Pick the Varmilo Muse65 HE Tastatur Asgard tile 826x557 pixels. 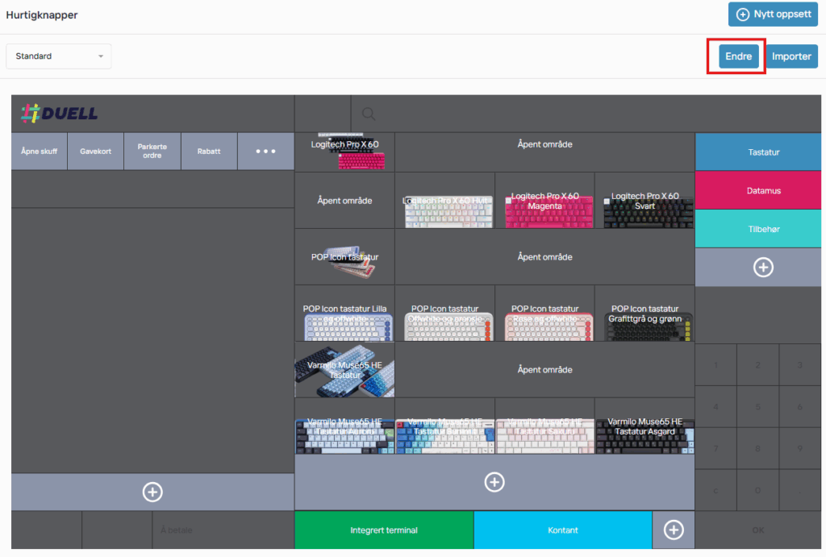point(645,426)
